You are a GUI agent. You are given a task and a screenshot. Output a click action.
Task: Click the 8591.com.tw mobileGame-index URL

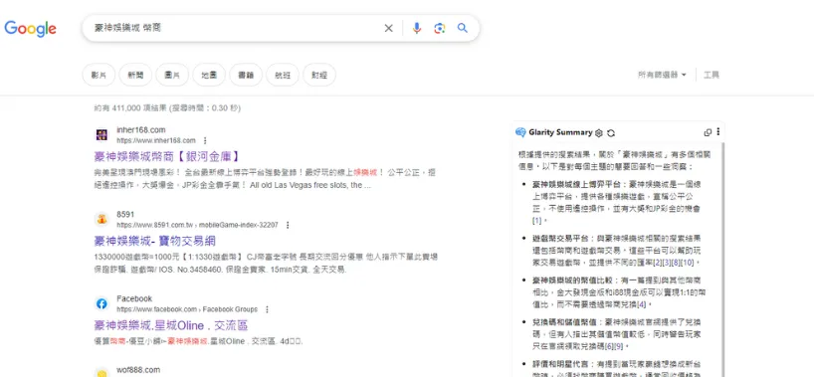197,226
